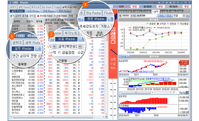The image size is (199, 121).
Task: Click the 등락률 column header
Action: [x=39, y=21]
